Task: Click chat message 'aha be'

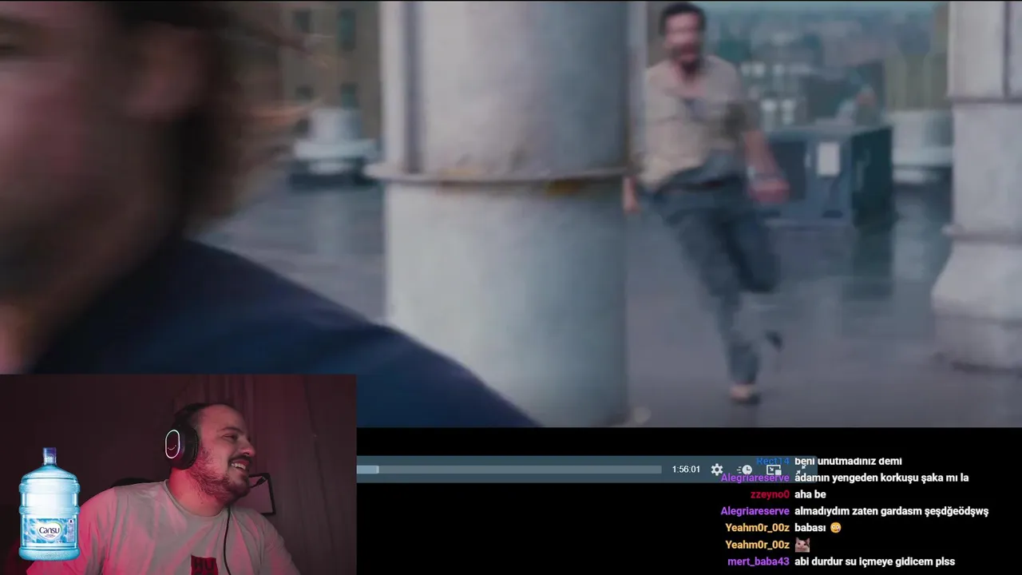Action: point(810,494)
